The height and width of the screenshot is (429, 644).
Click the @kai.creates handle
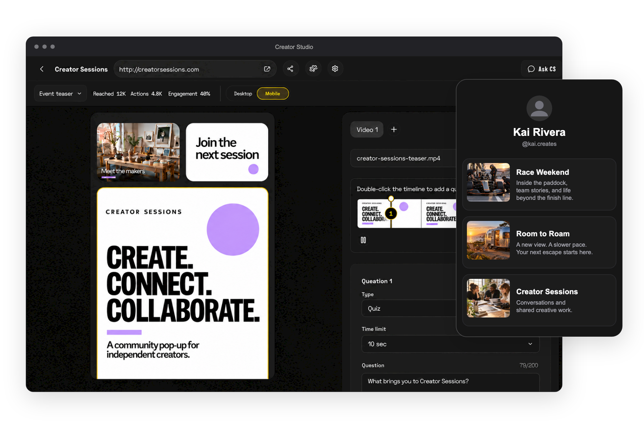[x=539, y=144]
